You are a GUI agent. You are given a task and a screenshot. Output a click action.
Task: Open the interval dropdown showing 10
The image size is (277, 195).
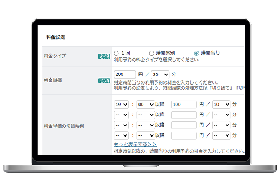coord(221,105)
